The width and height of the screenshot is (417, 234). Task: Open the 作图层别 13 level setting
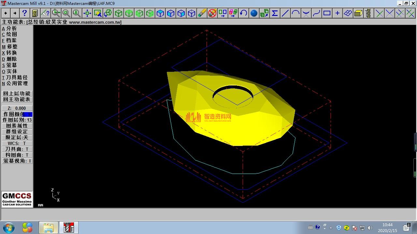pos(17,120)
